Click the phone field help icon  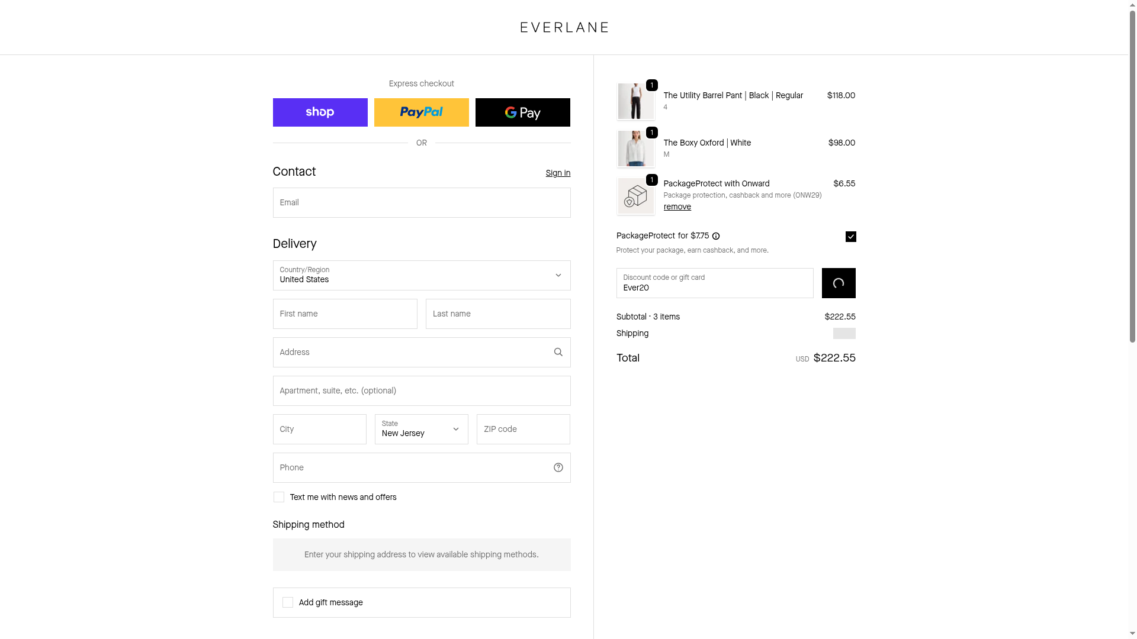click(x=558, y=467)
